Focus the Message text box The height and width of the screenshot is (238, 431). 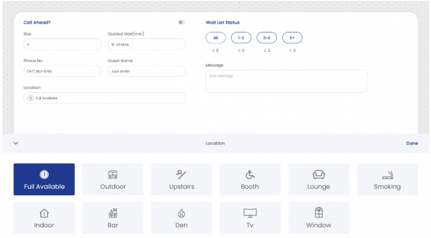(287, 81)
